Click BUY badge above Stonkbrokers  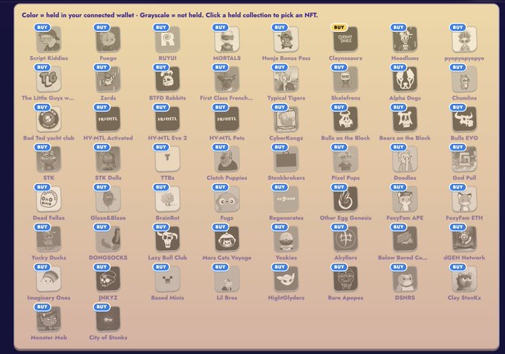pos(279,147)
